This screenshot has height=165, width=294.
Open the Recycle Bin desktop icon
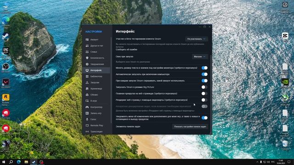285,145
